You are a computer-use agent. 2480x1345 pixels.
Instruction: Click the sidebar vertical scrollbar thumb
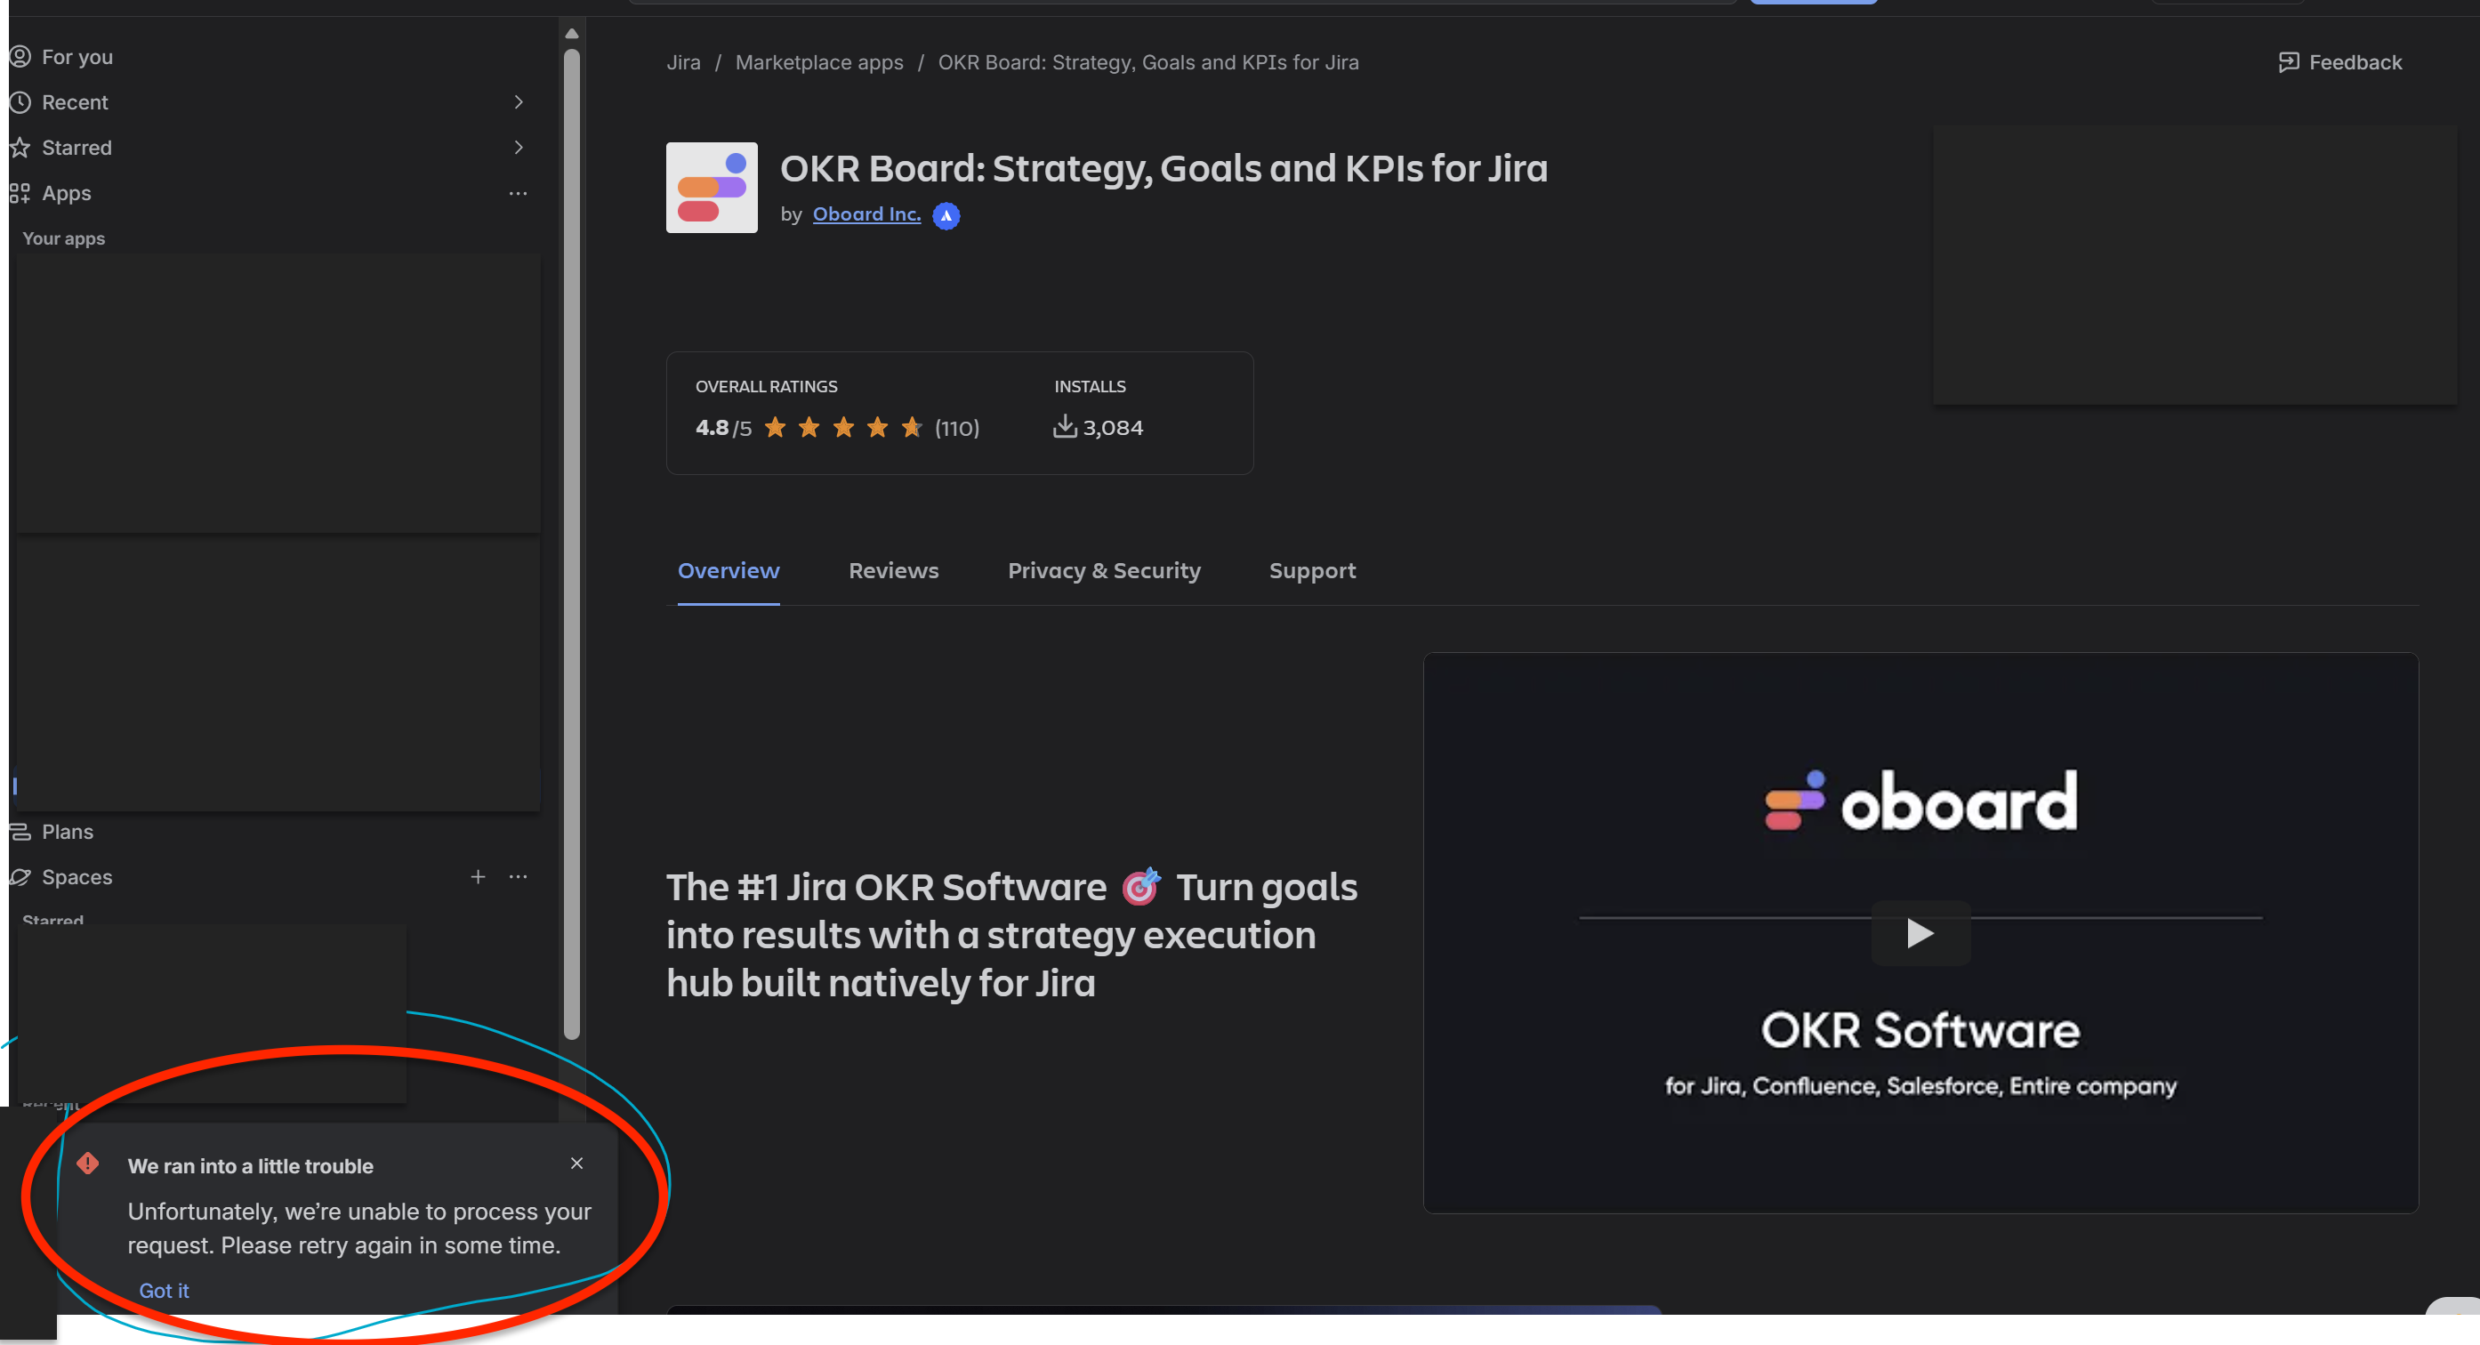point(572,544)
